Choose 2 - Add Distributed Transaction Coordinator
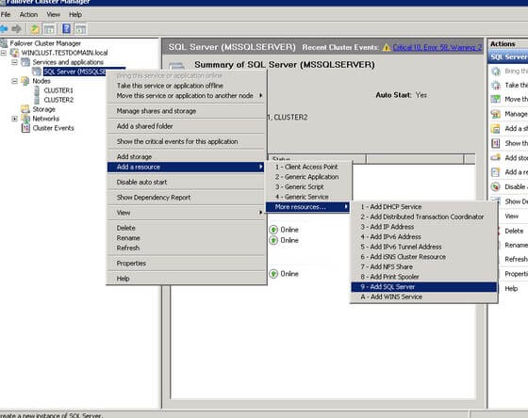This screenshot has width=528, height=418. [x=424, y=217]
